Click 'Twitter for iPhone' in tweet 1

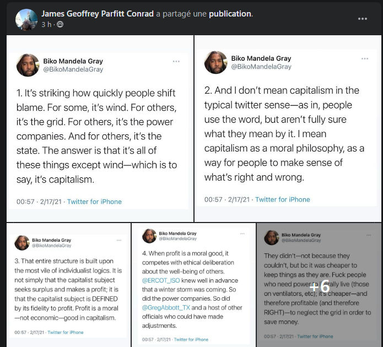coord(94,202)
